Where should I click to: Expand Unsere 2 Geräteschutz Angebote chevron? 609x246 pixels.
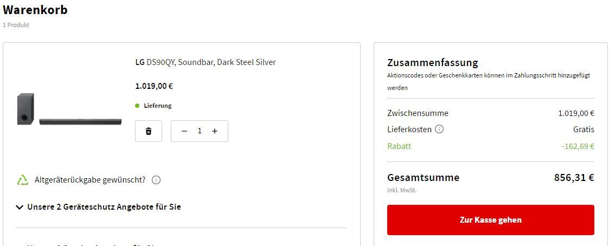click(x=20, y=207)
